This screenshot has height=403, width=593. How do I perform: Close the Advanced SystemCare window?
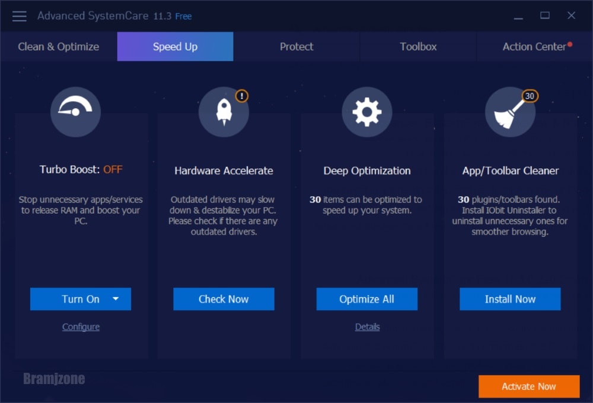(x=572, y=15)
